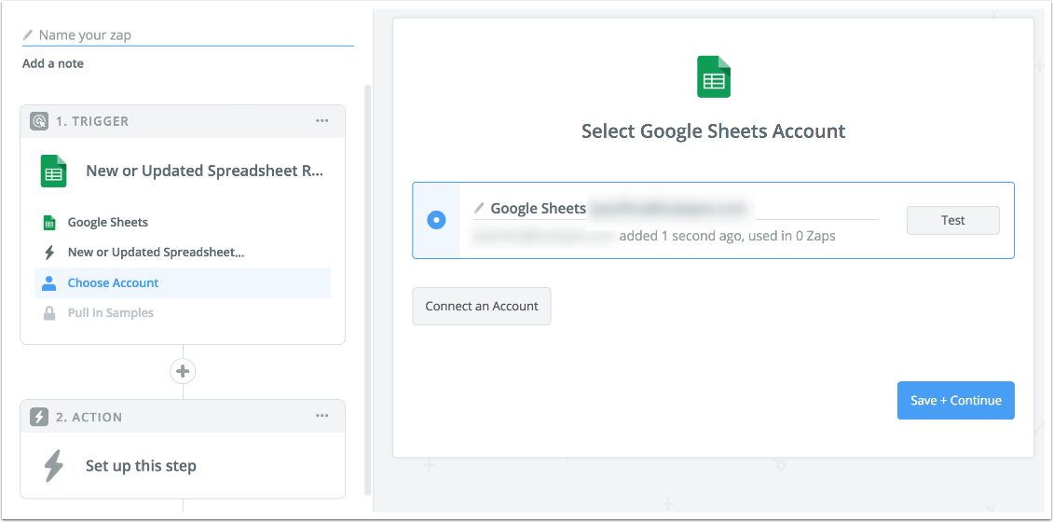
Task: Select the Choose Account step
Action: click(113, 283)
